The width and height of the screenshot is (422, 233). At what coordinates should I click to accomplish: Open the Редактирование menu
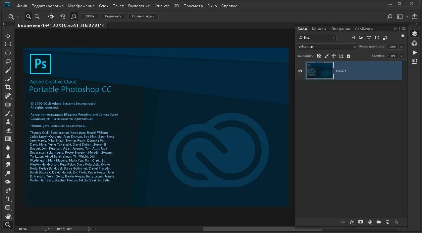[48, 6]
